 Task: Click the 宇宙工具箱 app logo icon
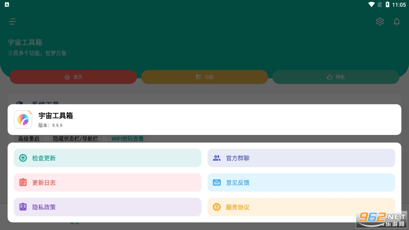point(23,119)
